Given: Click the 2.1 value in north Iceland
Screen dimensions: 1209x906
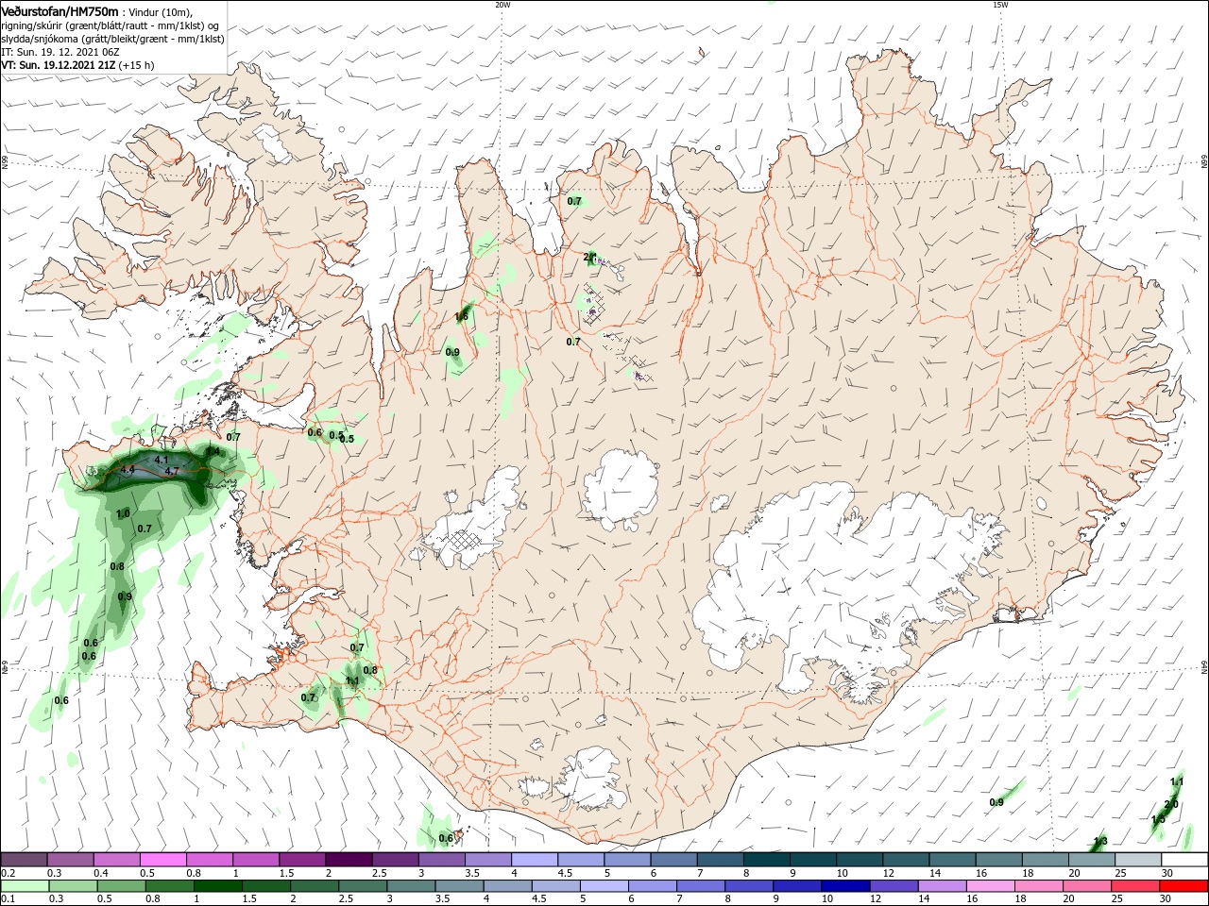Looking at the screenshot, I should 590,257.
